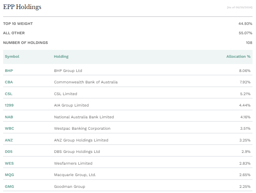Click the 7.92% allocation value
256x193 pixels.
pyautogui.click(x=245, y=82)
